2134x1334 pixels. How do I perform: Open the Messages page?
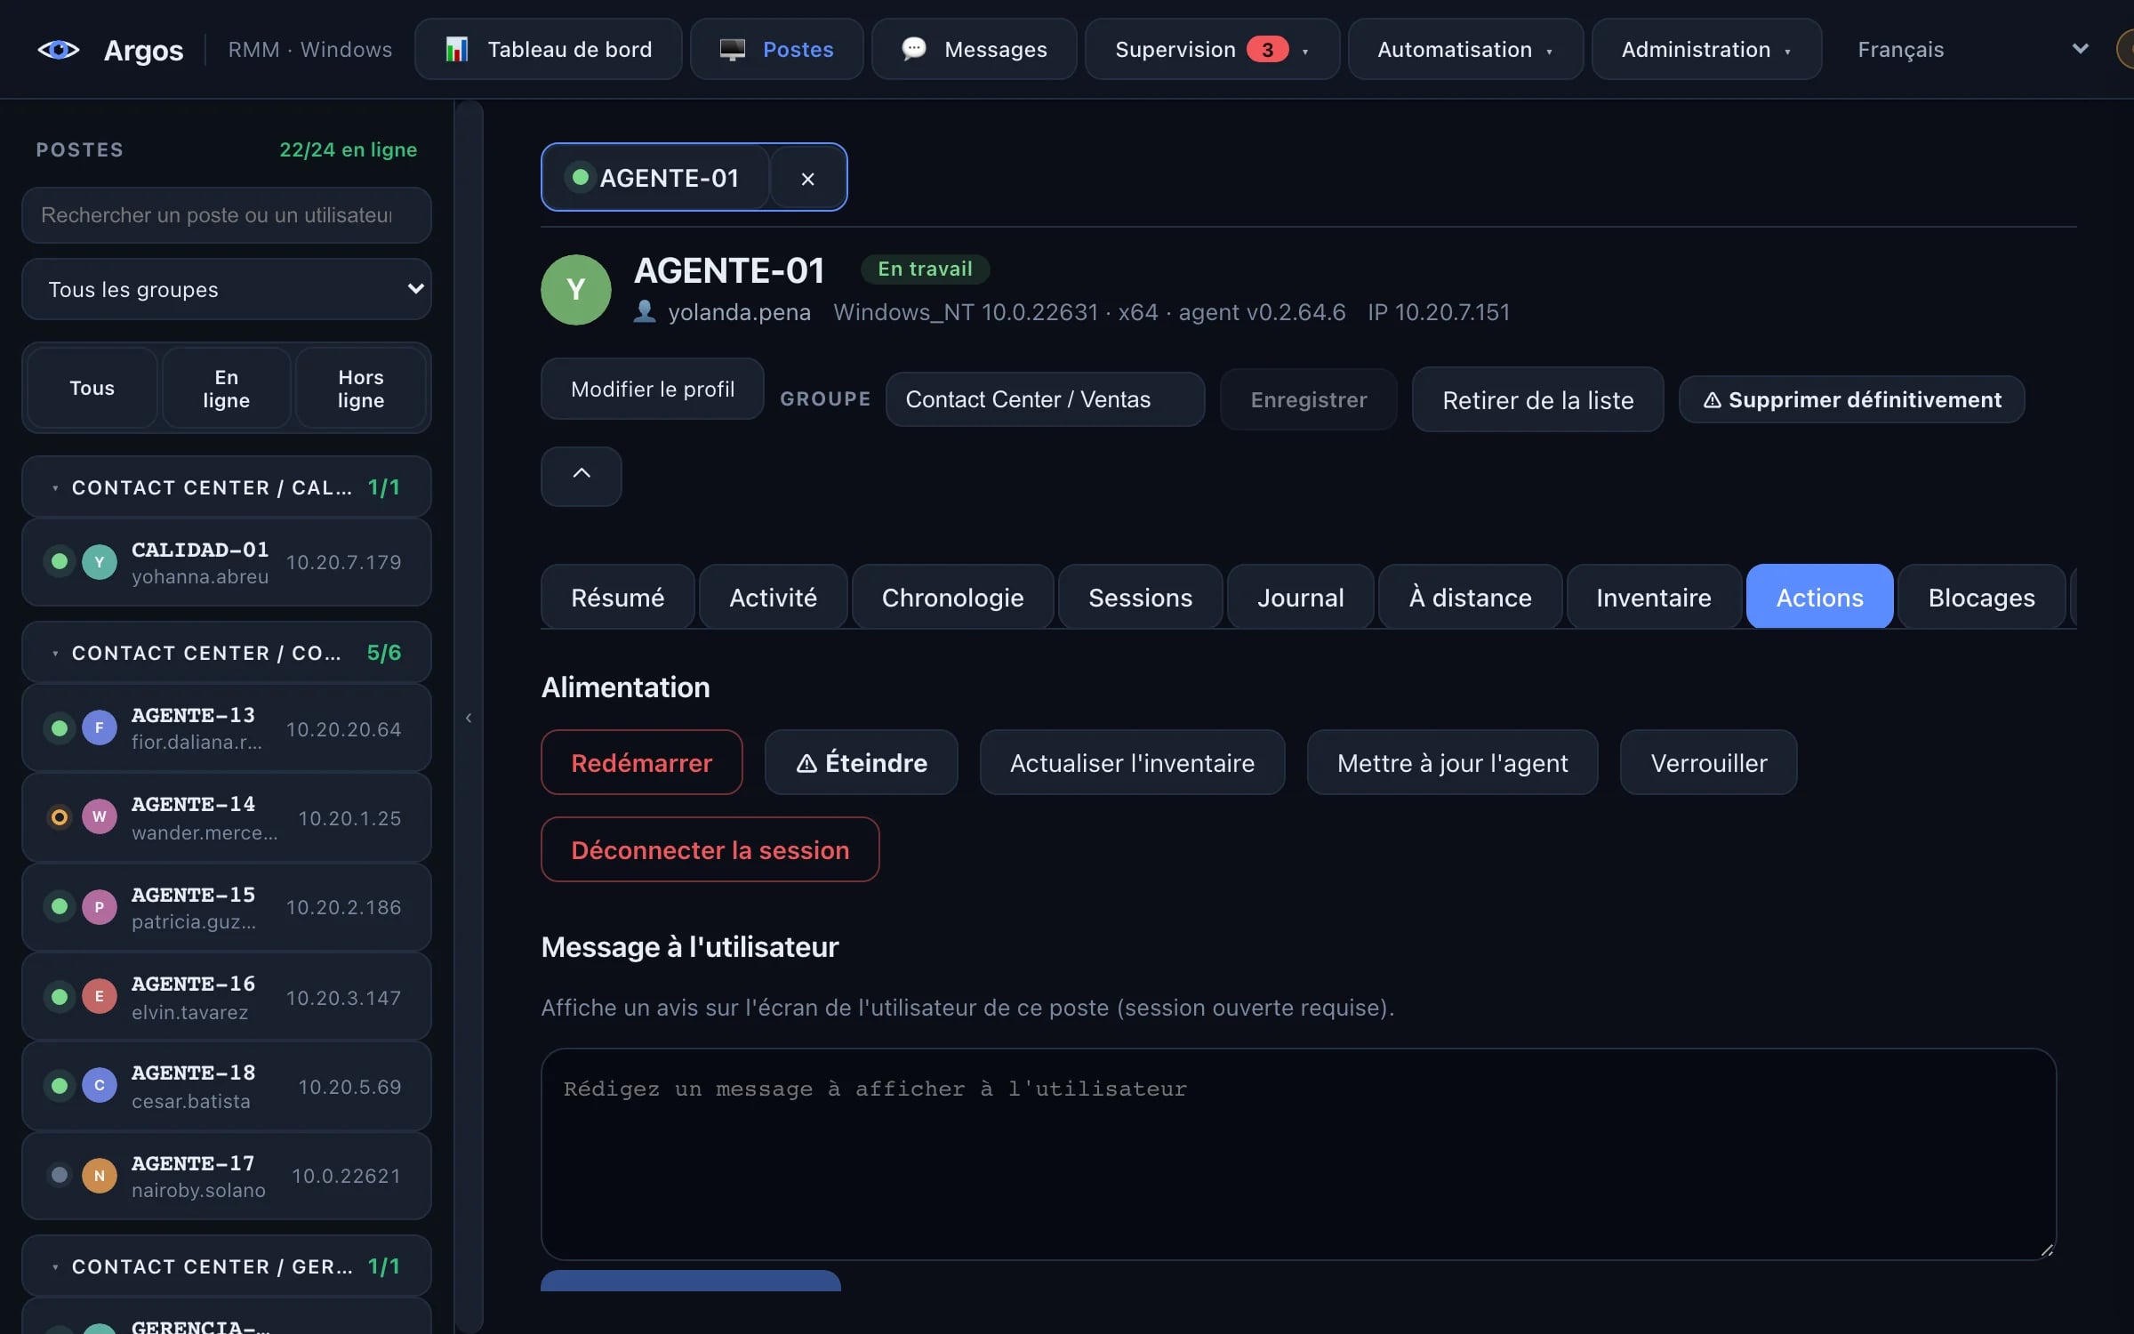[x=974, y=49]
